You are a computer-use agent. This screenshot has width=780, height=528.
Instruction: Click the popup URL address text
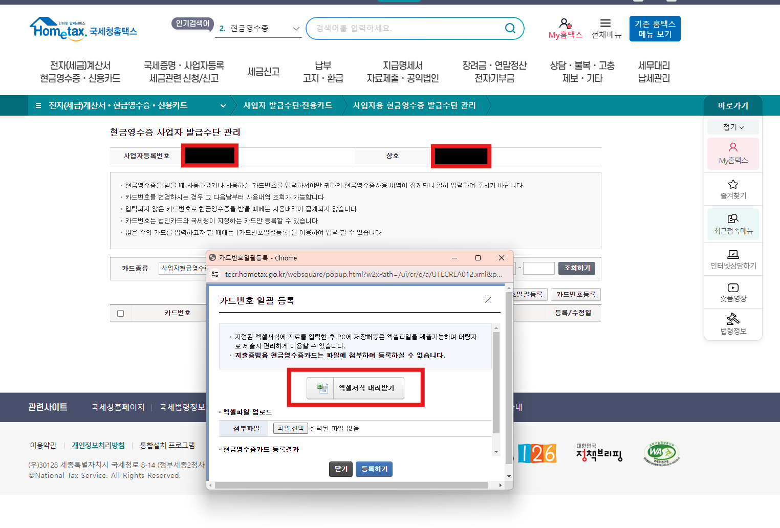coord(363,274)
